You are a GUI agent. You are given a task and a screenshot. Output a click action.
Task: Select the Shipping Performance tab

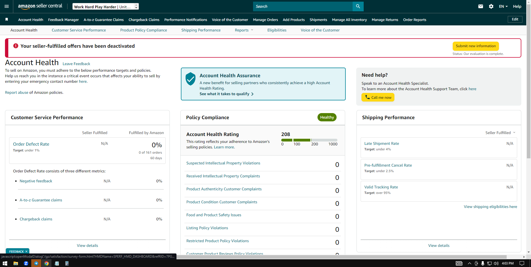pos(201,30)
